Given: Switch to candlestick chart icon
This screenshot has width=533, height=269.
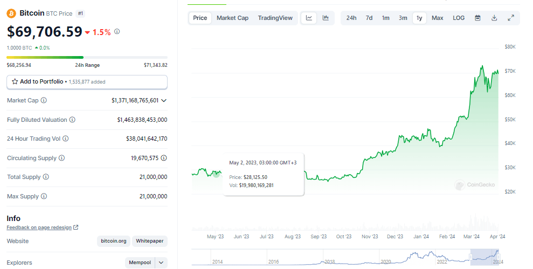Looking at the screenshot, I should (x=326, y=18).
